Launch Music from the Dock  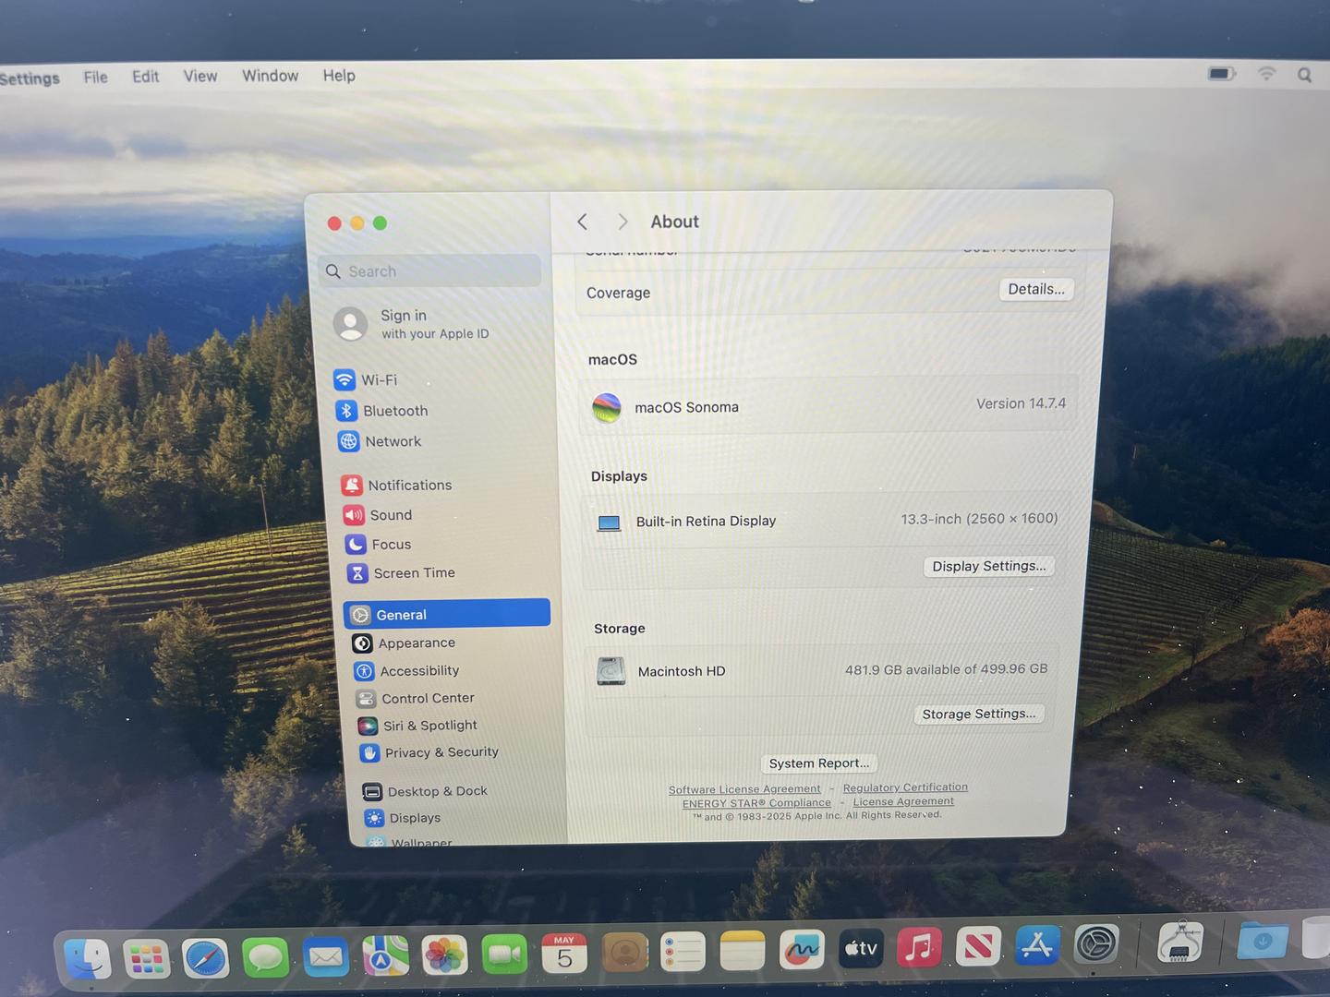(919, 947)
